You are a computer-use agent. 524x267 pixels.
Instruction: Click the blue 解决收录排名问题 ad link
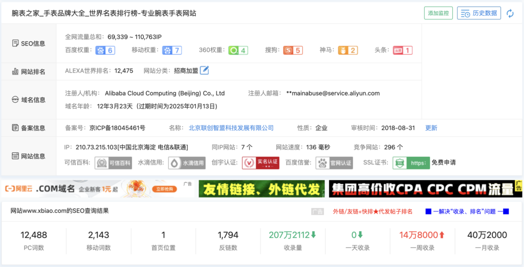467,211
